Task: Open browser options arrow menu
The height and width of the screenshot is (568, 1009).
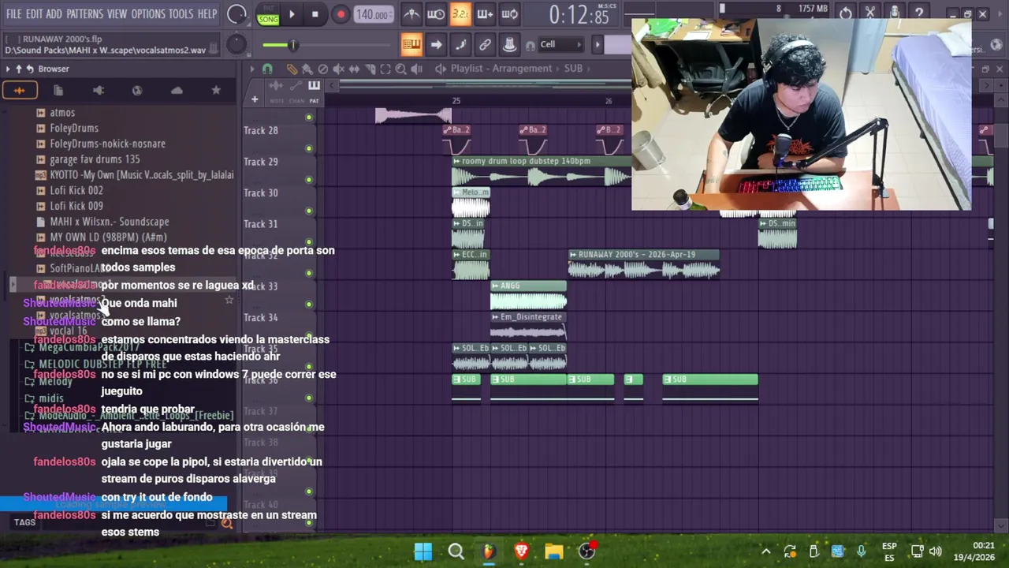Action: (x=8, y=69)
